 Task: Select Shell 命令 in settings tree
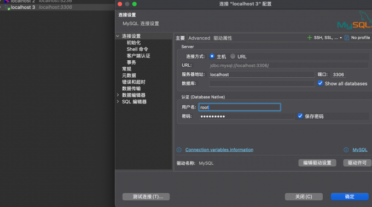click(x=137, y=49)
